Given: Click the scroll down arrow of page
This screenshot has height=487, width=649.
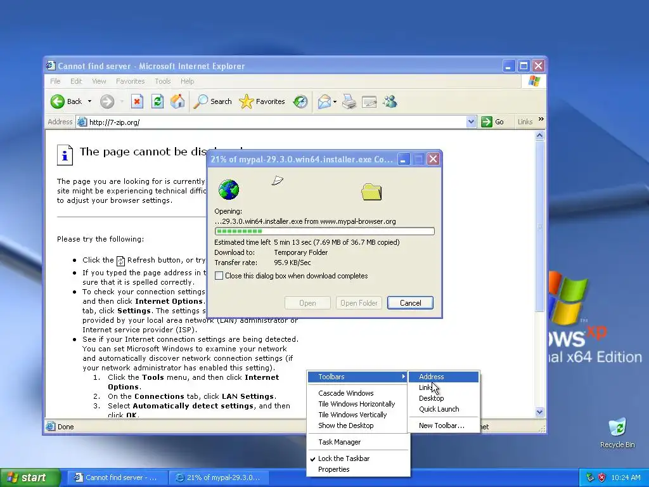Looking at the screenshot, I should coord(539,412).
